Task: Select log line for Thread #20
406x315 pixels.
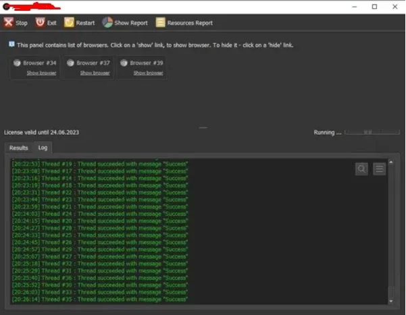Action: pyautogui.click(x=100, y=221)
